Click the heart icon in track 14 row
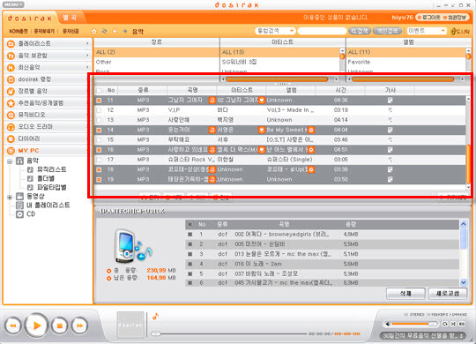Image resolution: width=476 pixels, height=344 pixels. tap(262, 130)
